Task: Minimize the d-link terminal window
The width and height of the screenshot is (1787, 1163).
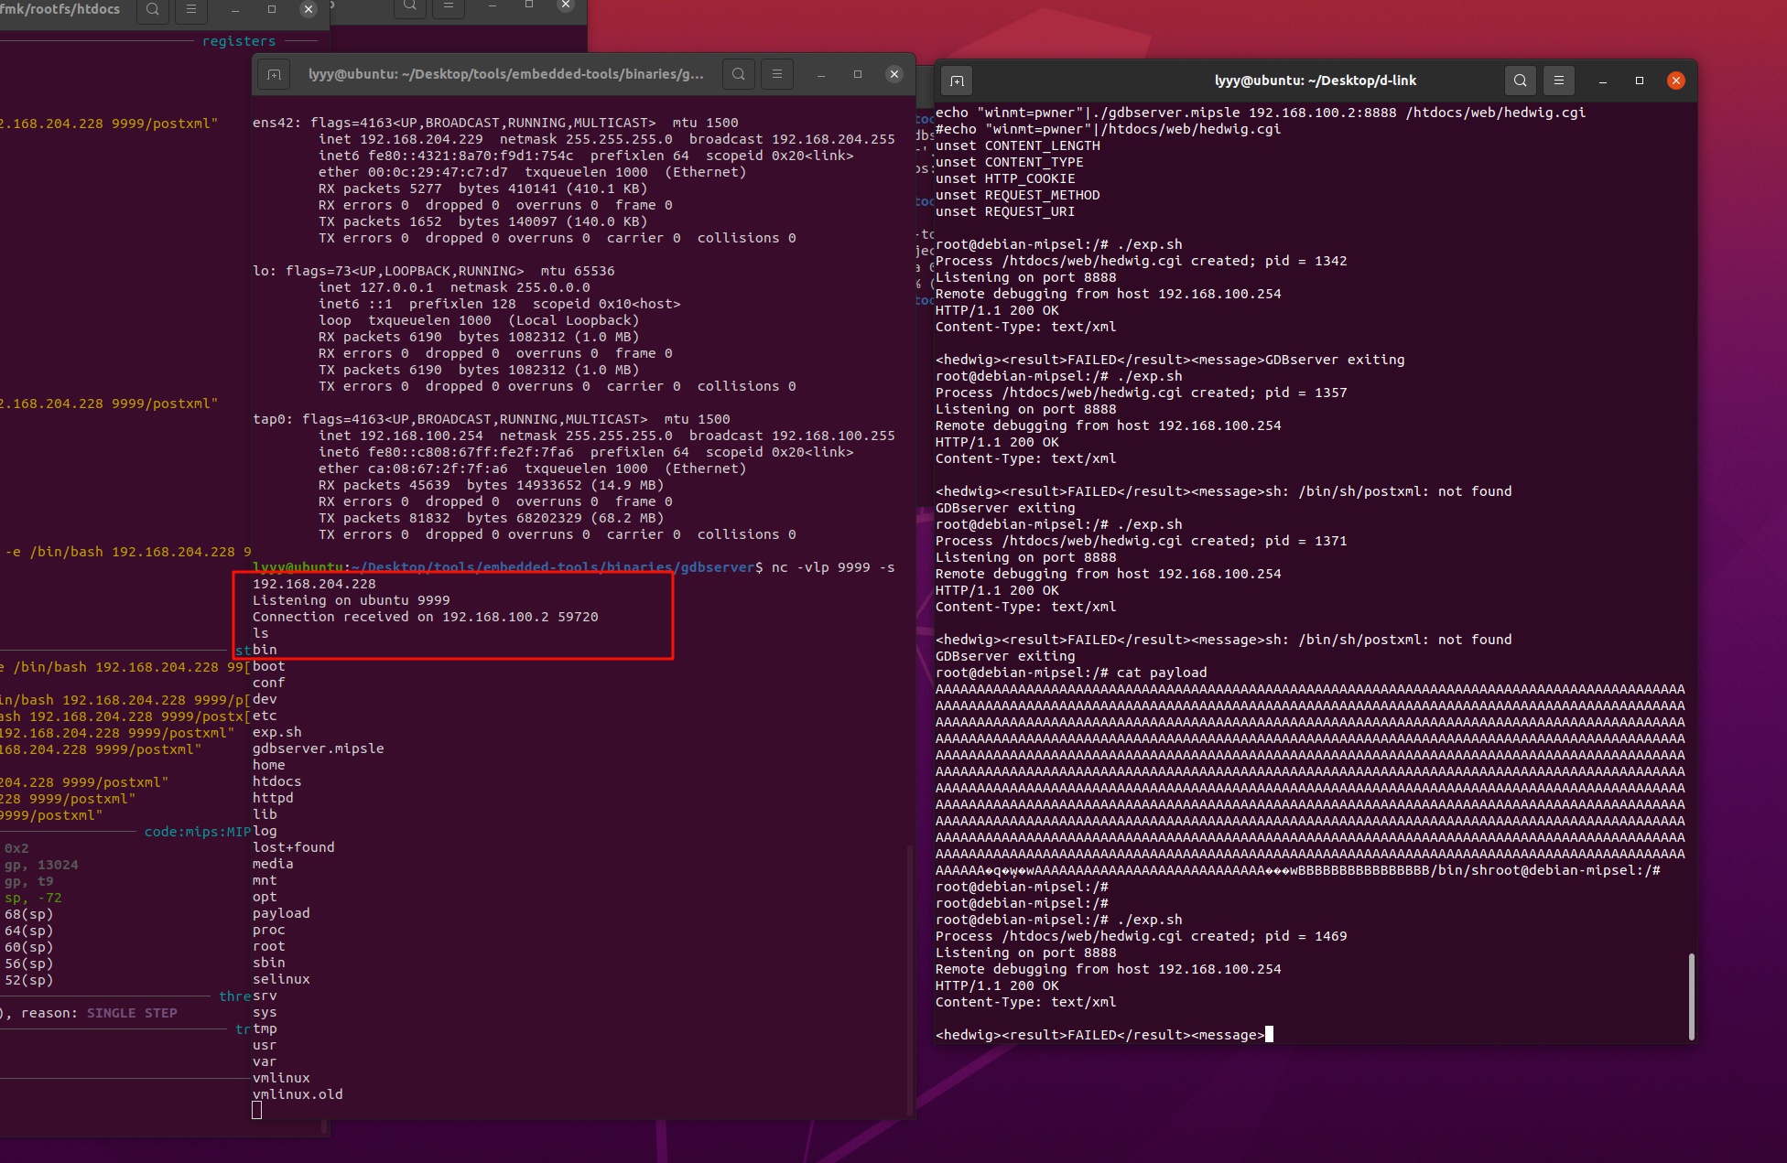Action: (x=1603, y=81)
